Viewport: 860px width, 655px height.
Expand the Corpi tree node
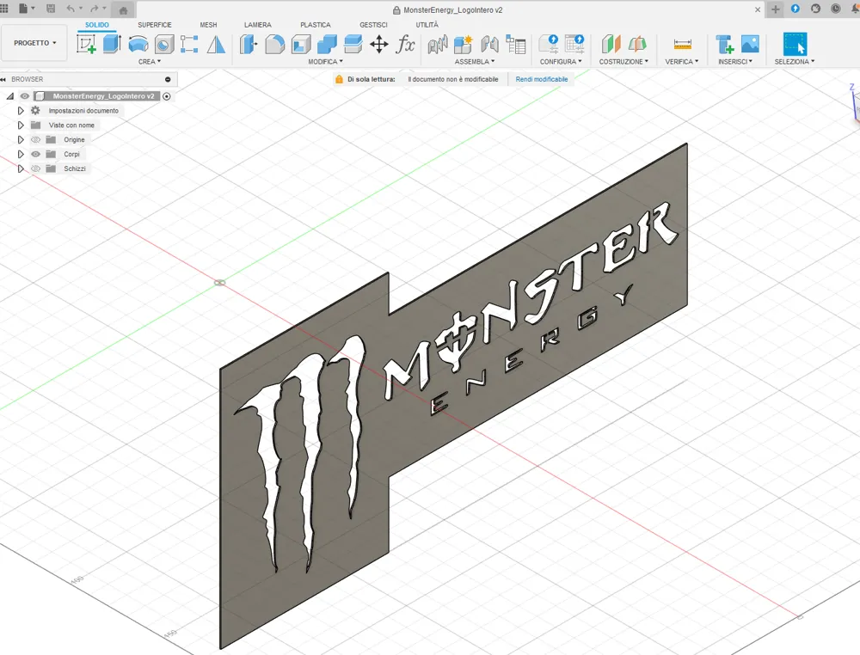pyautogui.click(x=21, y=154)
